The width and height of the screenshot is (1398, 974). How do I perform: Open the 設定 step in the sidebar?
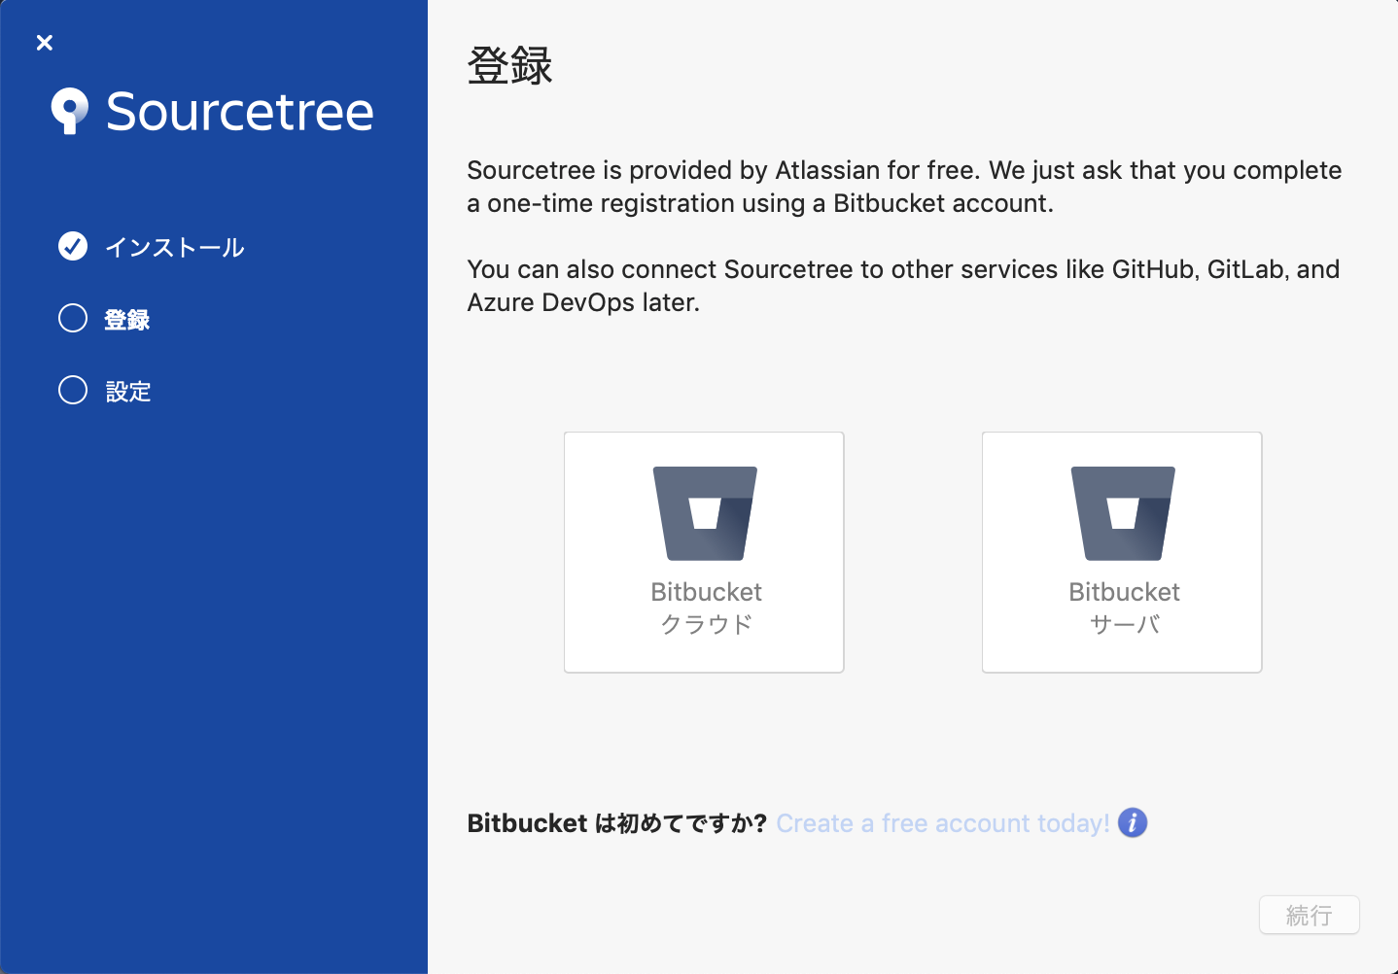tap(128, 391)
